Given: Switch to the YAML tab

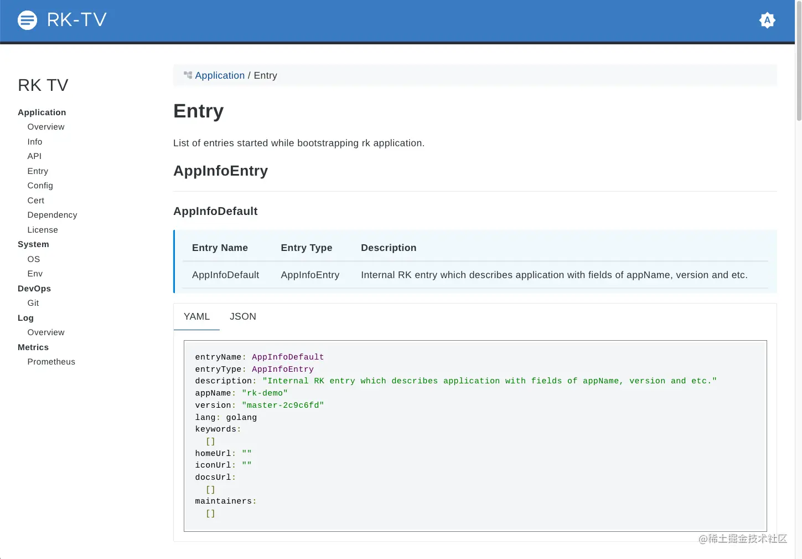Looking at the screenshot, I should pyautogui.click(x=196, y=316).
